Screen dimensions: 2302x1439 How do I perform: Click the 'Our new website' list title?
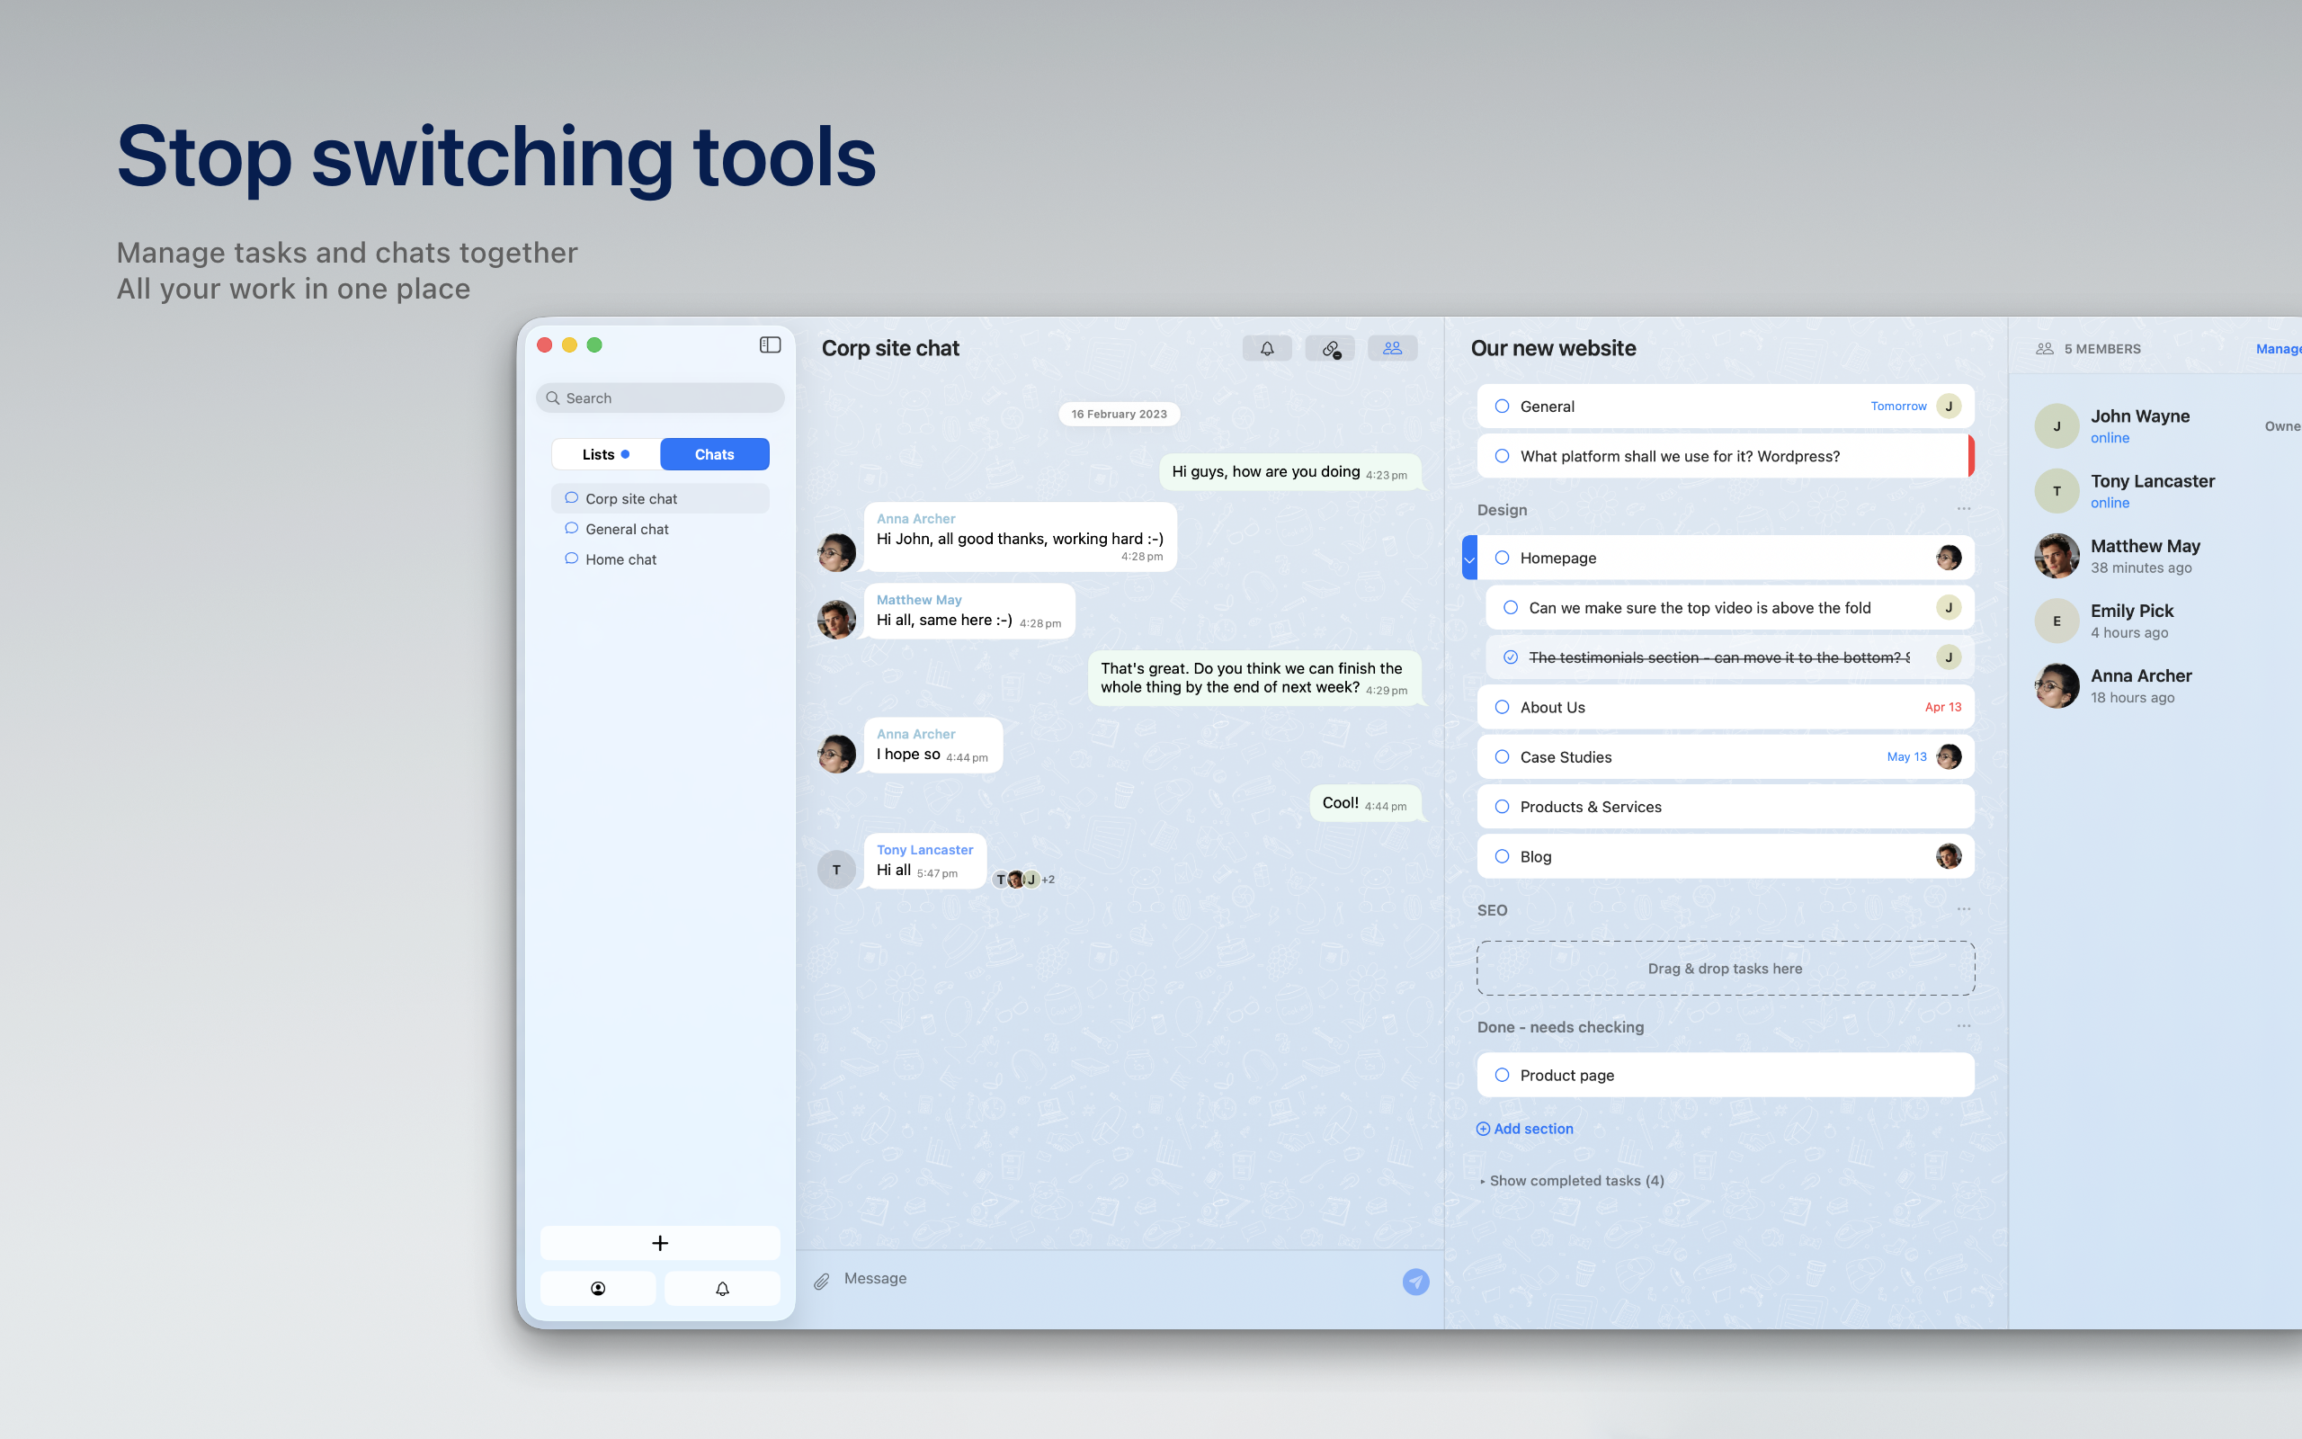point(1552,348)
